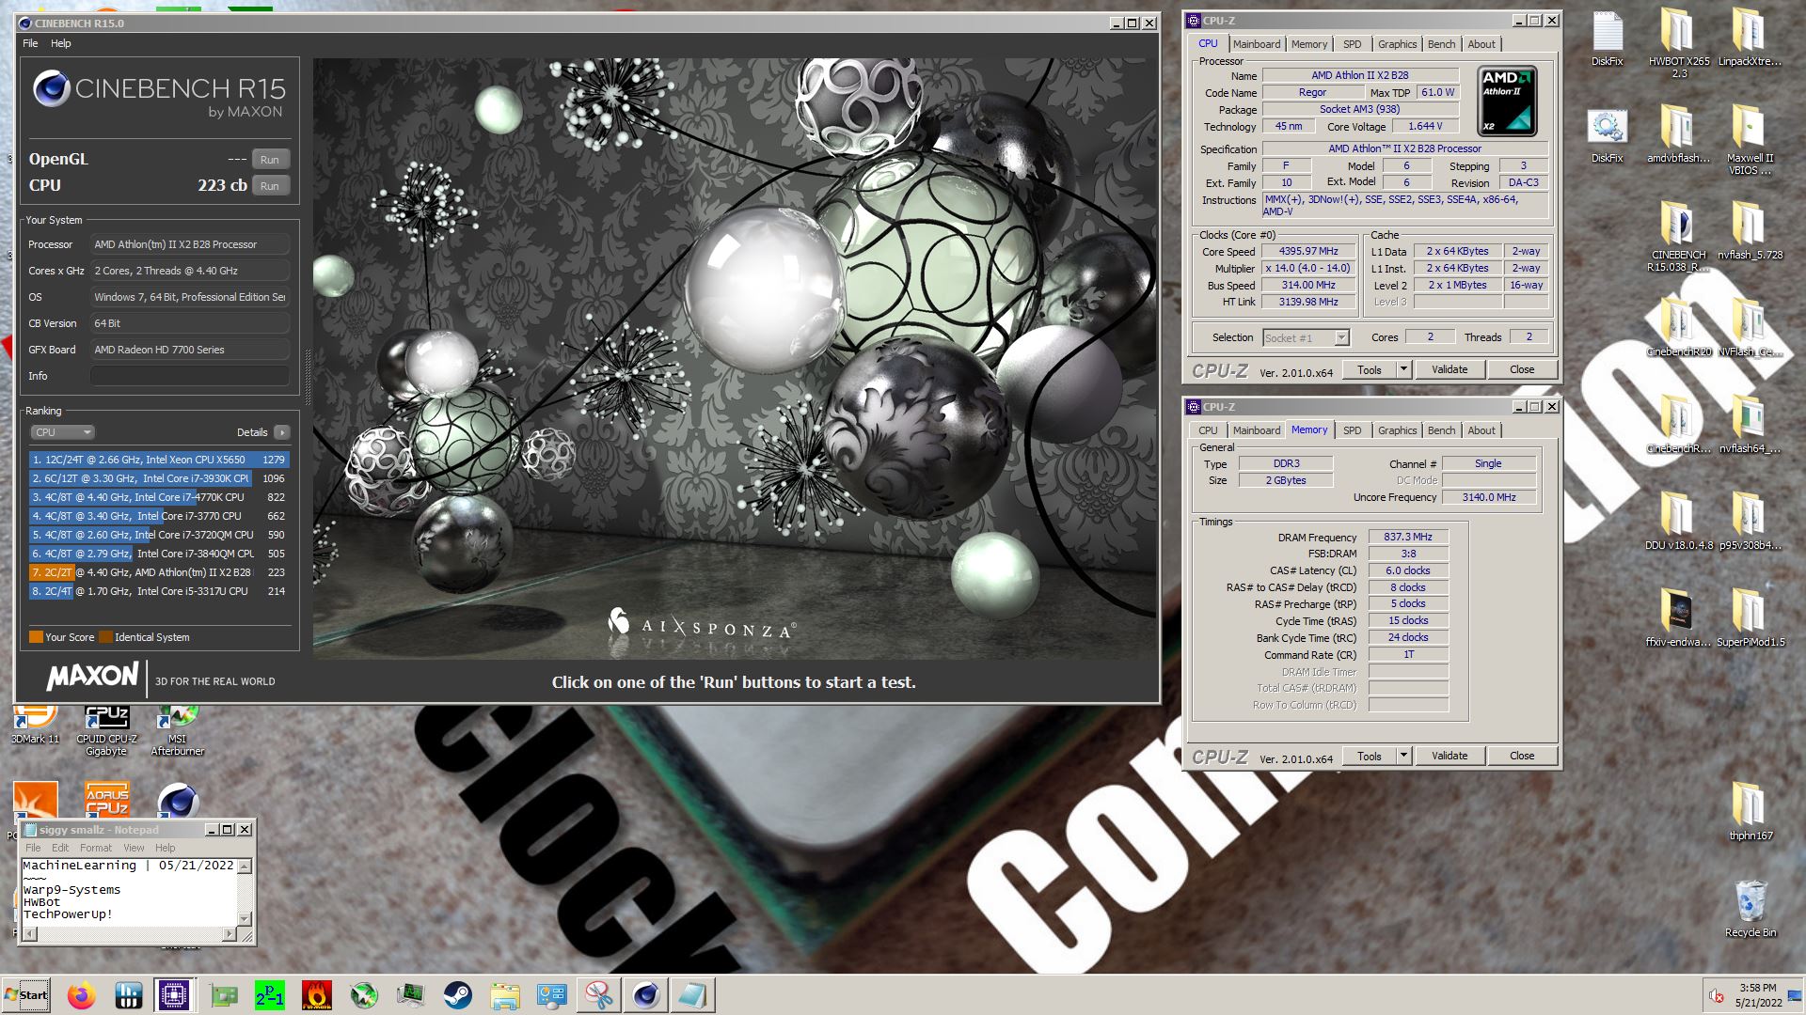Select the CINEBENCH R15.038 folder icon
This screenshot has width=1806, height=1015.
pos(1678,236)
